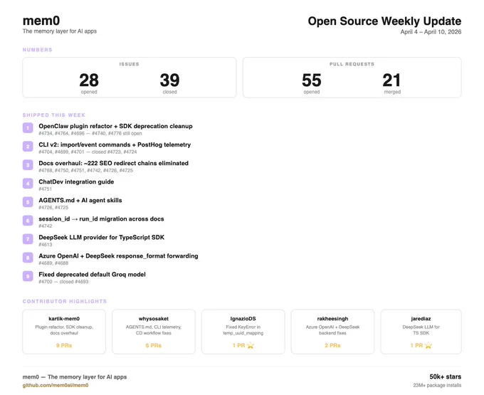Click the IgnazioDS contributor name
Image resolution: width=484 pixels, height=395 pixels.
[243, 318]
